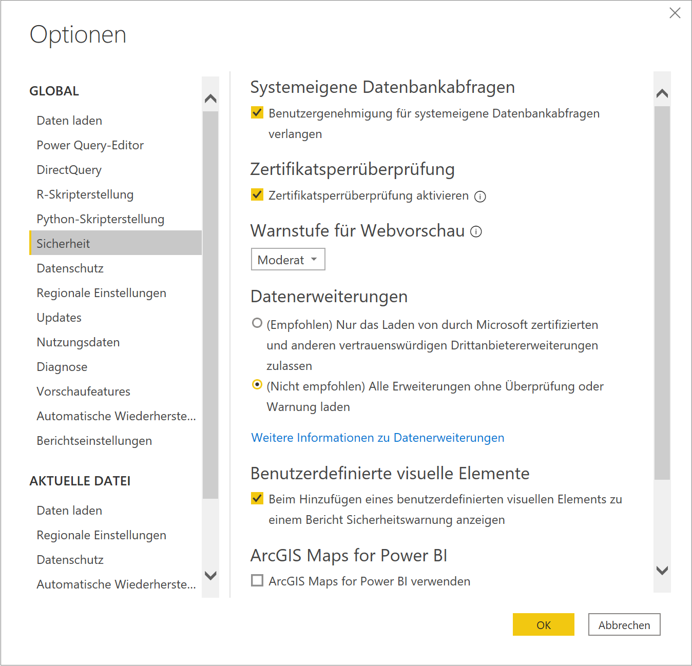The image size is (692, 666).
Task: Click the right settings scrollbar thumb
Action: pyautogui.click(x=662, y=293)
